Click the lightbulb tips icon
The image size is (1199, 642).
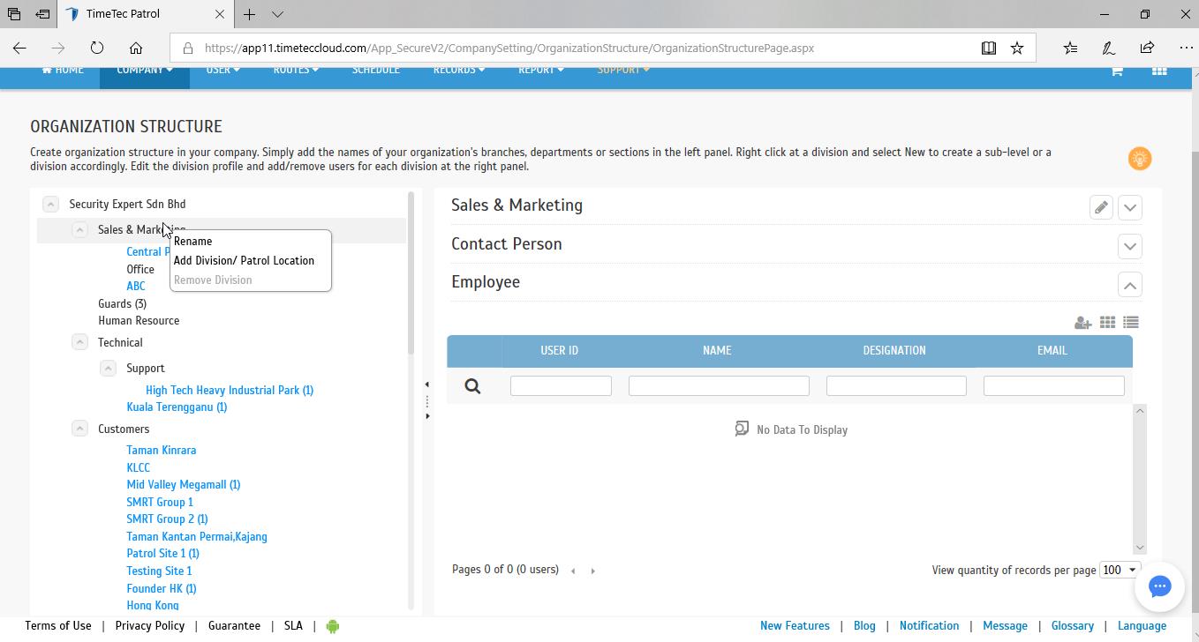click(x=1140, y=159)
